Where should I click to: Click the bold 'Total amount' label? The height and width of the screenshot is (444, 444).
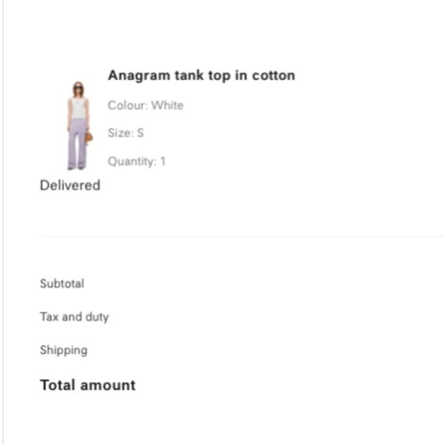pyautogui.click(x=88, y=385)
